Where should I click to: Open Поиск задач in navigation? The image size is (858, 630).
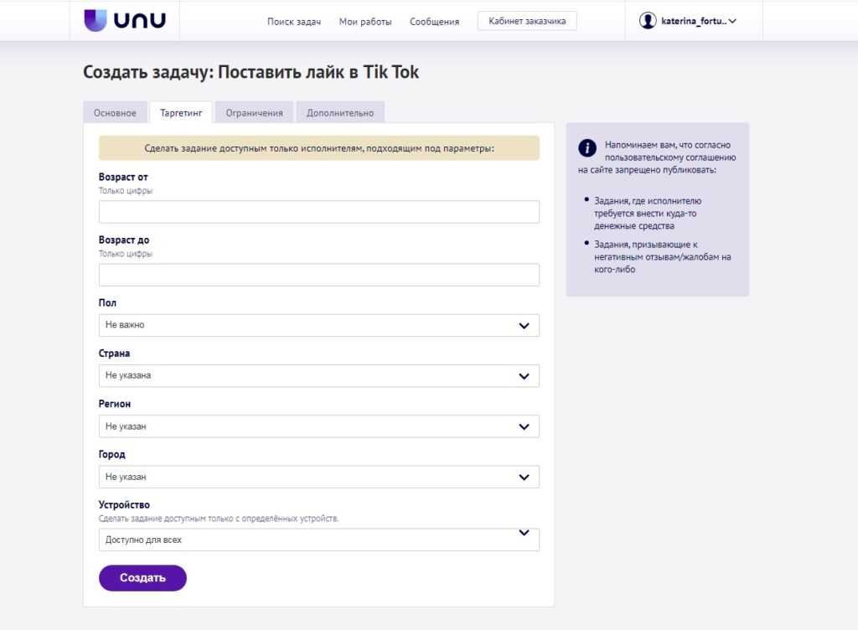point(294,21)
